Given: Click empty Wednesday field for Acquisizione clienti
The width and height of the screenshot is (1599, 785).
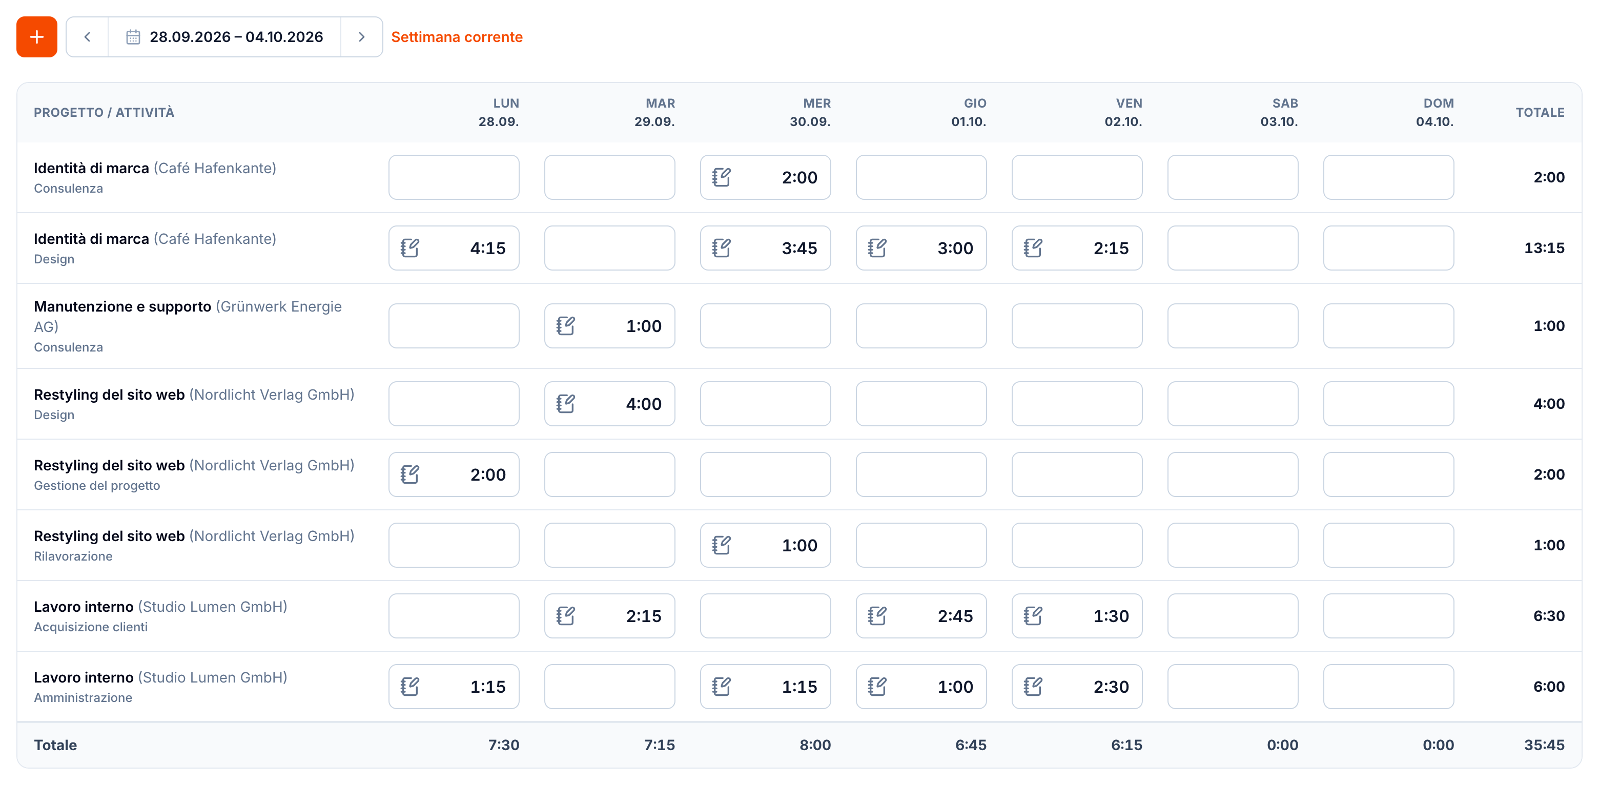Looking at the screenshot, I should [x=765, y=616].
